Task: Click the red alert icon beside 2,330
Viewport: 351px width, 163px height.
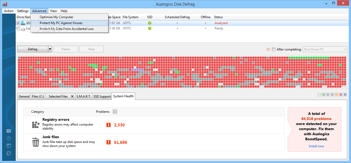Action: pos(108,125)
